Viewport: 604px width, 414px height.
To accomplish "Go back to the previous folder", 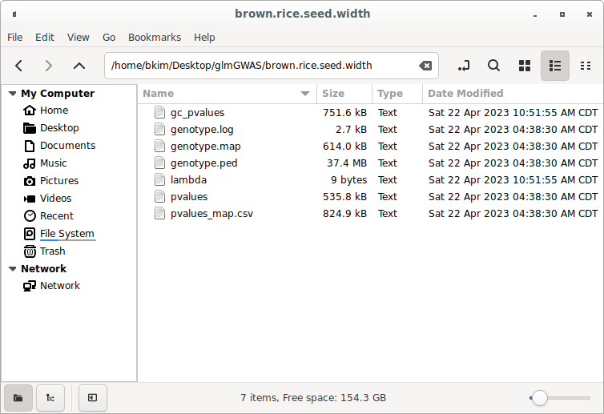I will point(19,66).
